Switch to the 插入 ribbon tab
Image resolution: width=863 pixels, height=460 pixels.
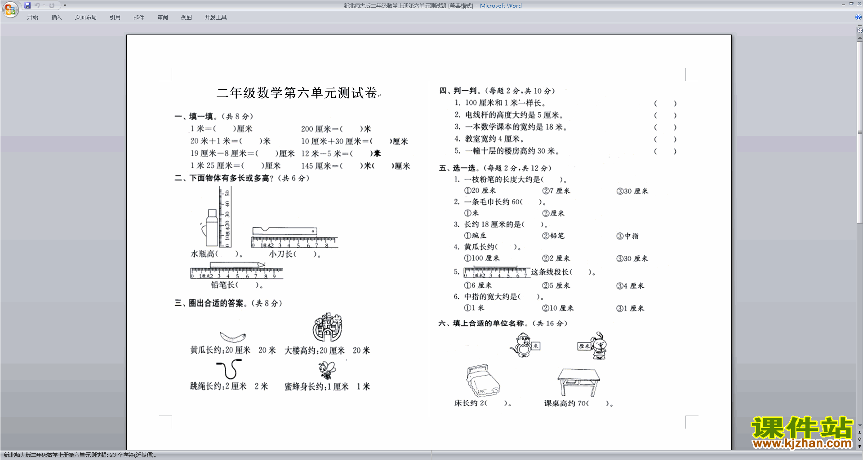point(56,17)
